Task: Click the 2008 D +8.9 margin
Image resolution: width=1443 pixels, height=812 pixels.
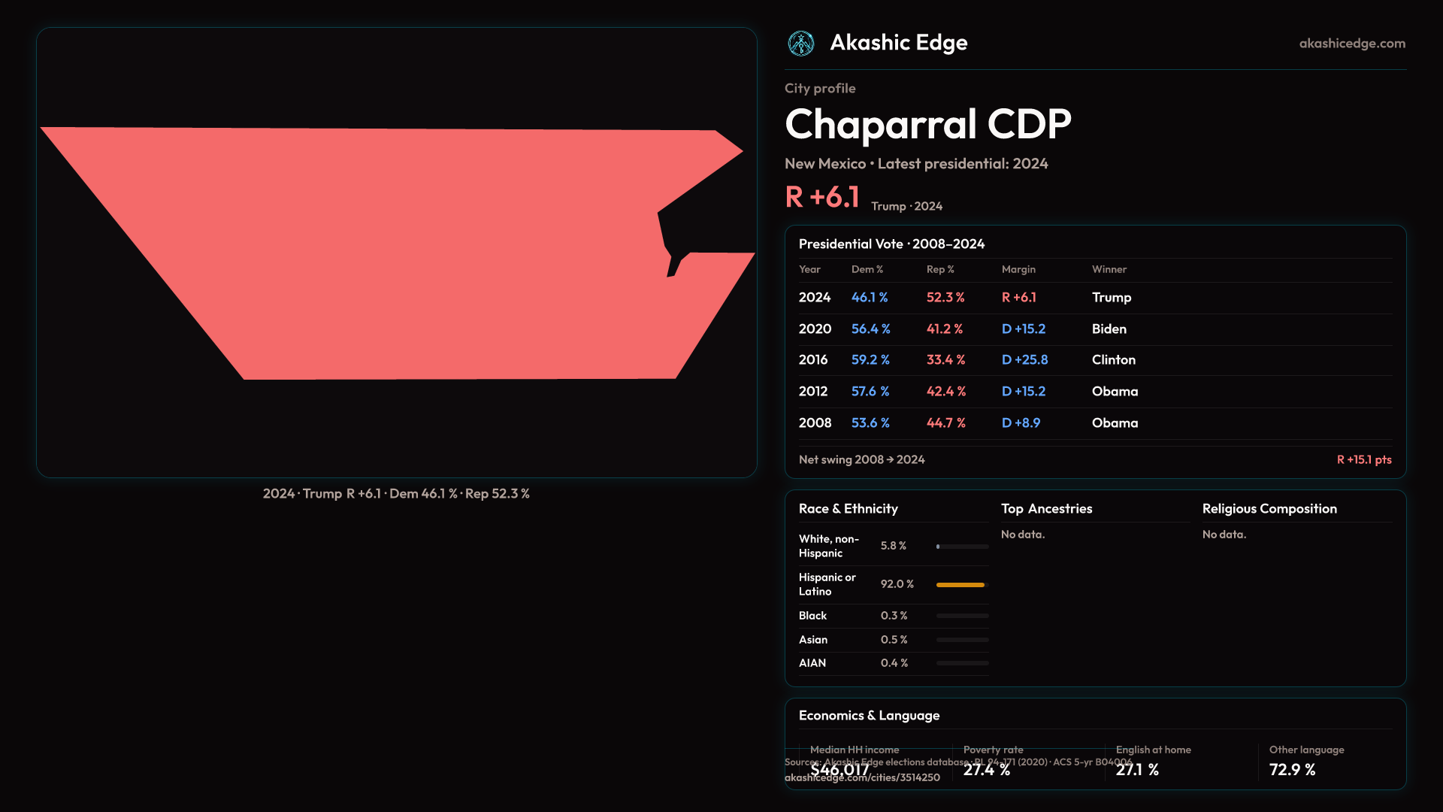Action: (1021, 423)
